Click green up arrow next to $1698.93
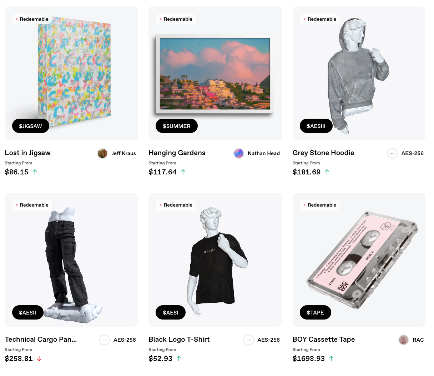Viewport: 434px width, 376px height. coord(331,358)
